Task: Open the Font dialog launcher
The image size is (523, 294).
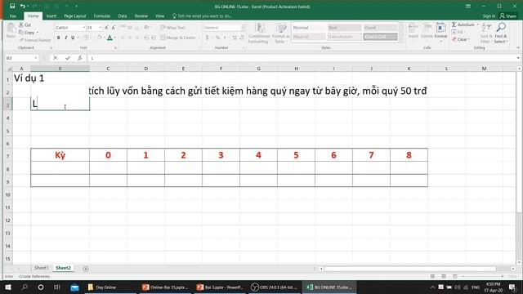Action: pyautogui.click(x=115, y=48)
